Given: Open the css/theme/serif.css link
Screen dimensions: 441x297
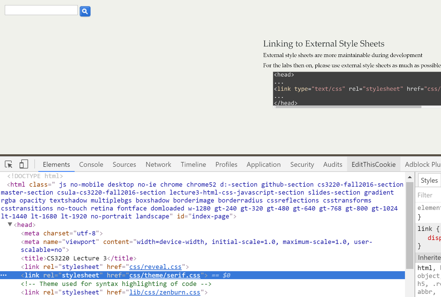Looking at the screenshot, I should pos(165,275).
